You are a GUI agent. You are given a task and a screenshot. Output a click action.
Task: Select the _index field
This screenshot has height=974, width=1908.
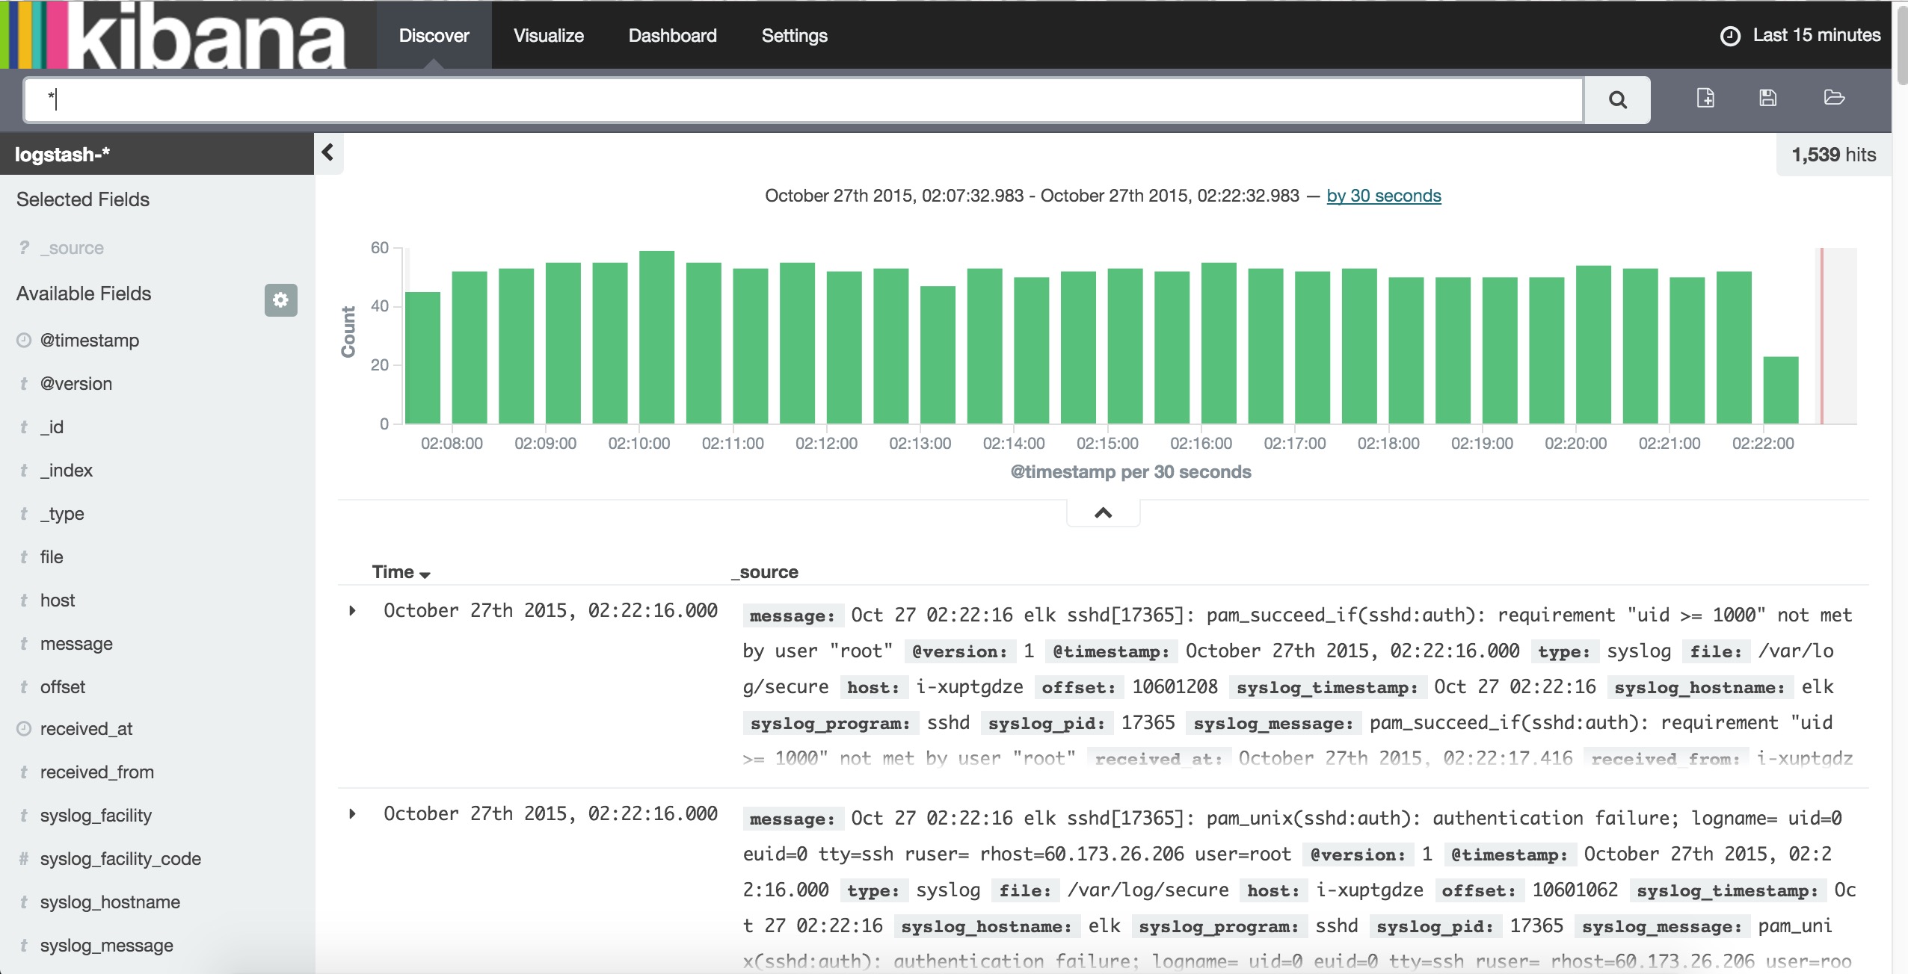point(67,471)
